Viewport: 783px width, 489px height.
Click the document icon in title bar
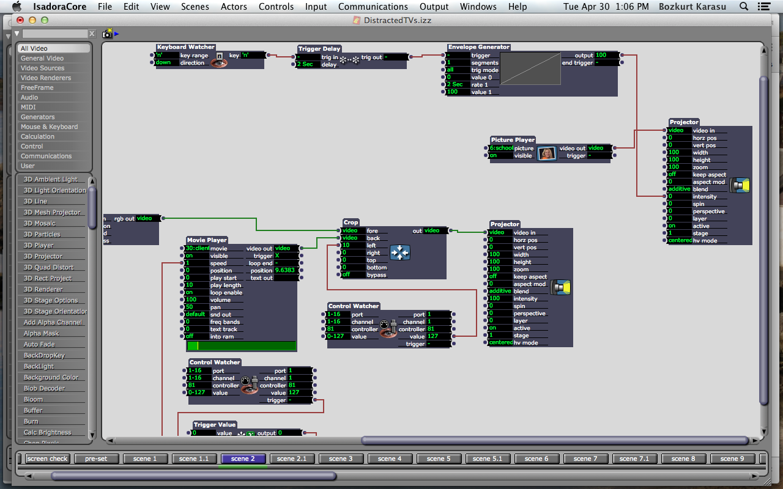(x=357, y=20)
